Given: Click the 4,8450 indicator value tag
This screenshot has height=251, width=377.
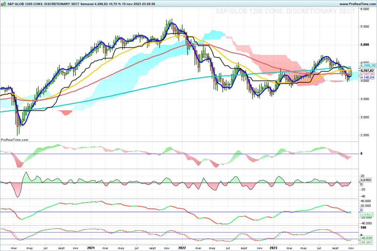Looking at the screenshot, I should pos(366,180).
